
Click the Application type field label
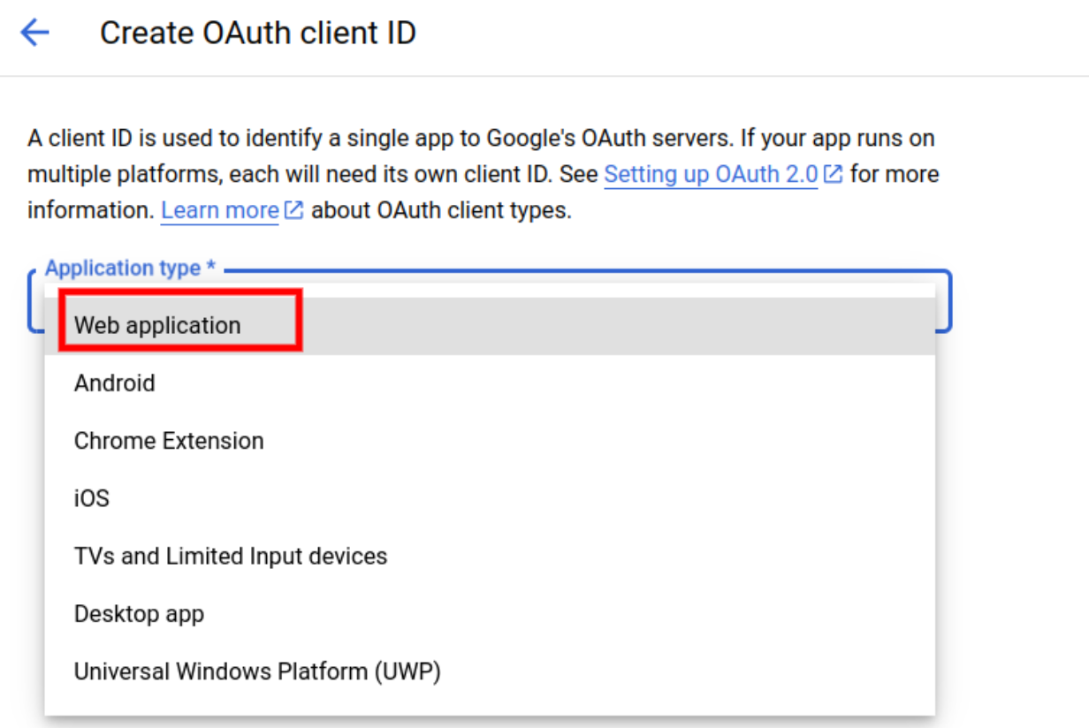[122, 269]
